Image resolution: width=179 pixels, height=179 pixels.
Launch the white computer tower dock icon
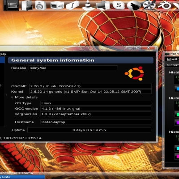click(x=27, y=5)
